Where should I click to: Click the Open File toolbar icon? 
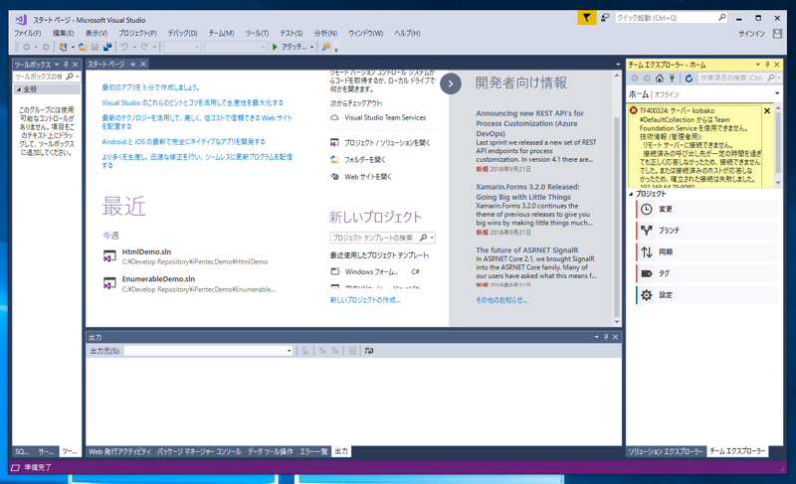(x=83, y=47)
